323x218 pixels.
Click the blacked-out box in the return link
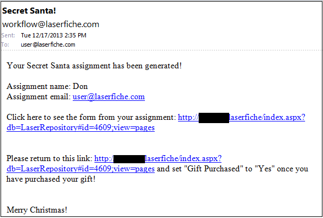click(129, 159)
